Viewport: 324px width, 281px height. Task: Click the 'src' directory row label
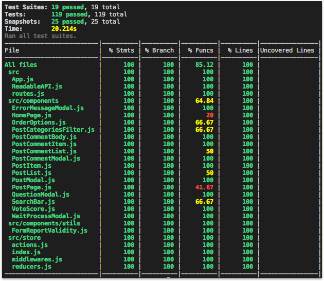coord(14,72)
